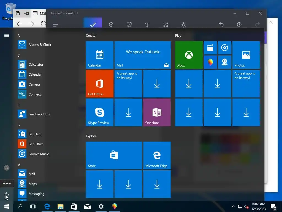Click the download tile left of OneNote
This screenshot has height=212, width=282.
[128, 112]
